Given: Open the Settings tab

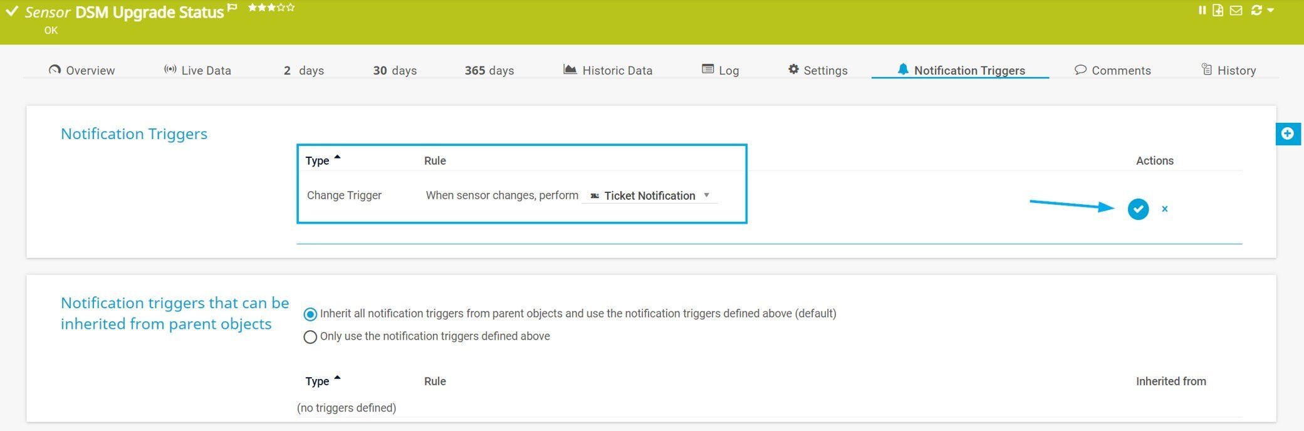Looking at the screenshot, I should coord(818,70).
